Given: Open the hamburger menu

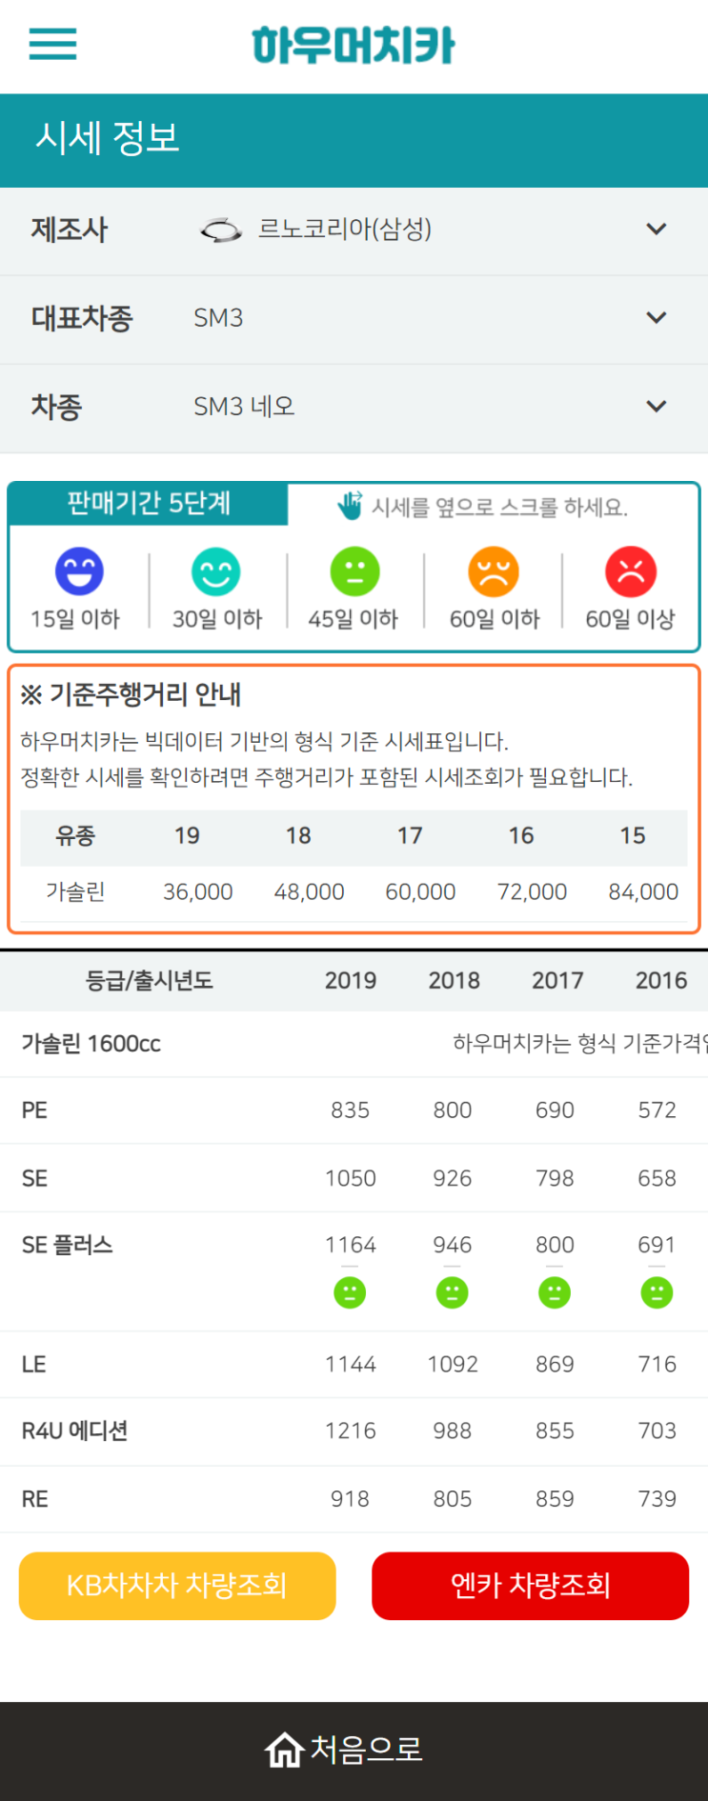Looking at the screenshot, I should coord(52,44).
